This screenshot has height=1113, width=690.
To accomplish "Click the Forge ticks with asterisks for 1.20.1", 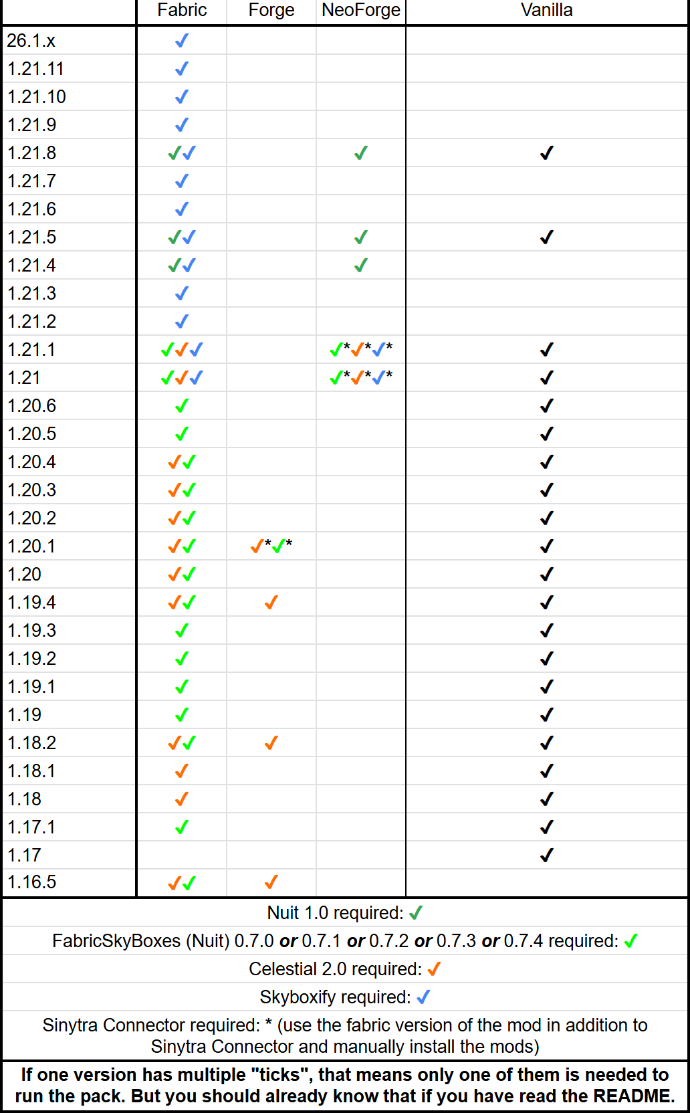I will [x=271, y=546].
